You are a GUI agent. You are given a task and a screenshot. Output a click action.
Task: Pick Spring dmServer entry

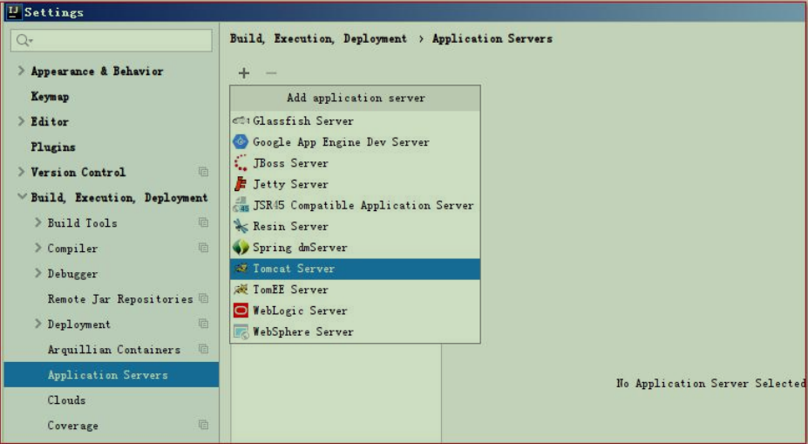coord(355,248)
